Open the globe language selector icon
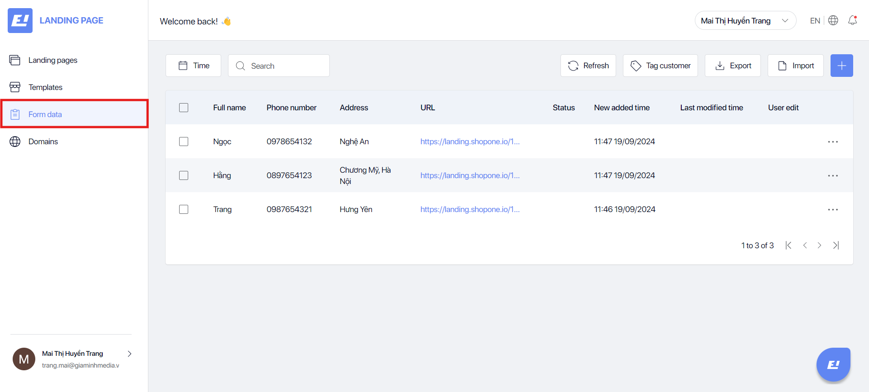Viewport: 869px width, 392px height. [833, 20]
